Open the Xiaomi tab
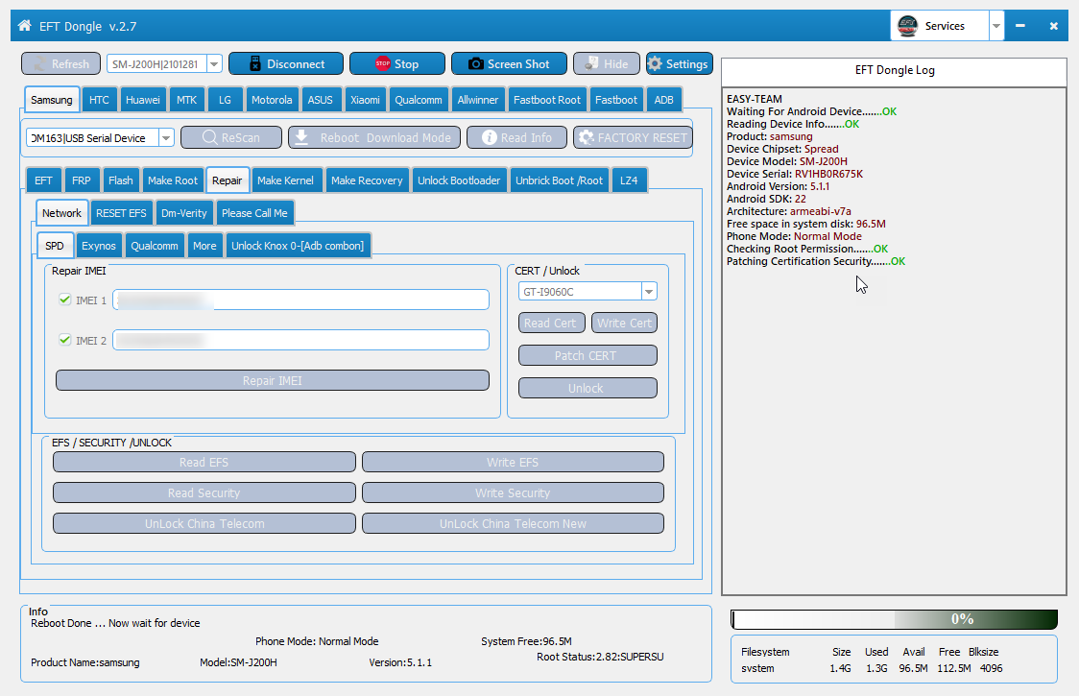 pyautogui.click(x=365, y=100)
